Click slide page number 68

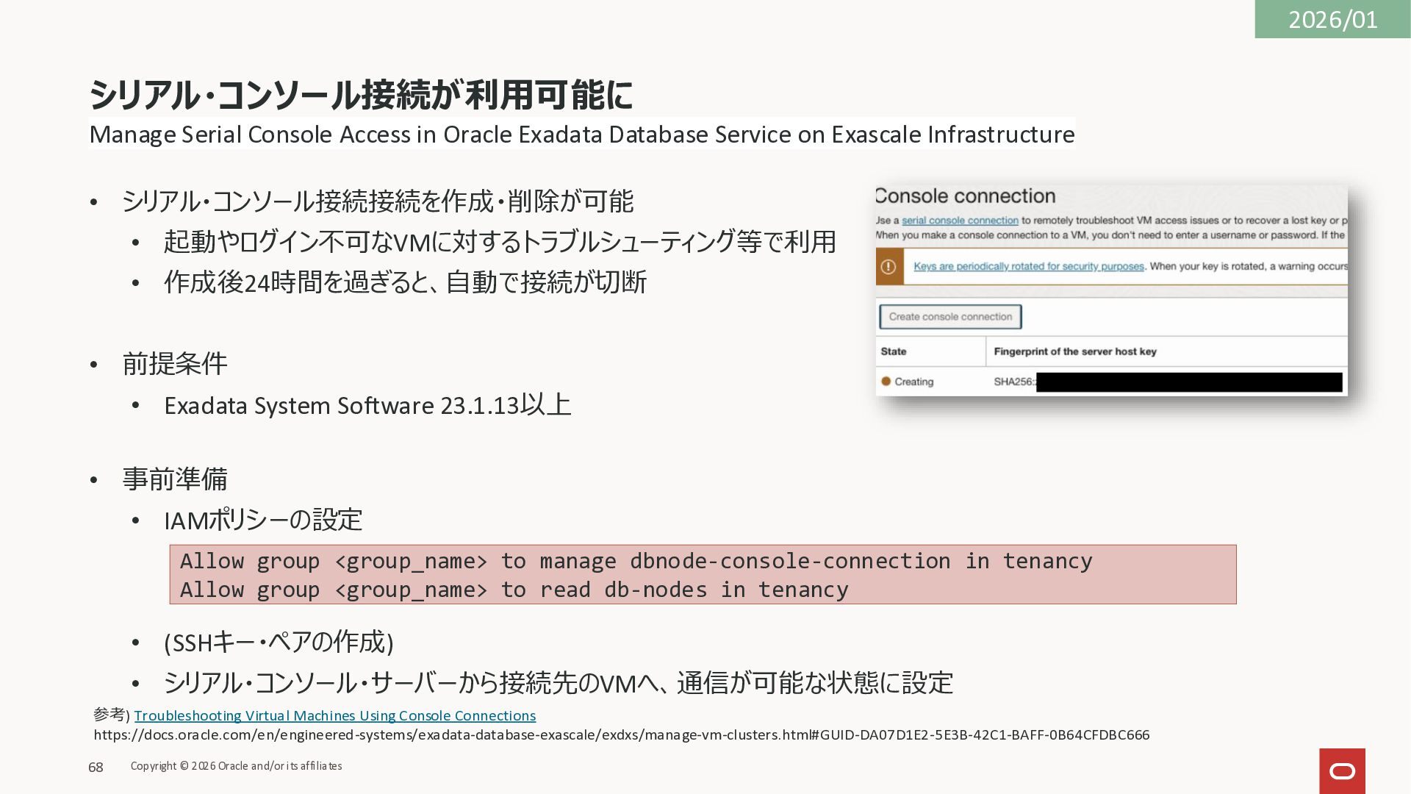click(96, 768)
